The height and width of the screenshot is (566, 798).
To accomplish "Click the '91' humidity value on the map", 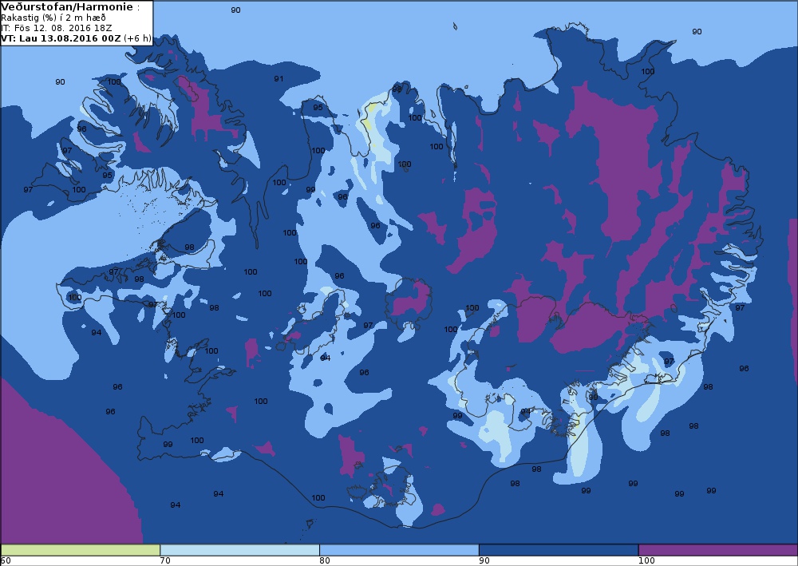I will (279, 78).
